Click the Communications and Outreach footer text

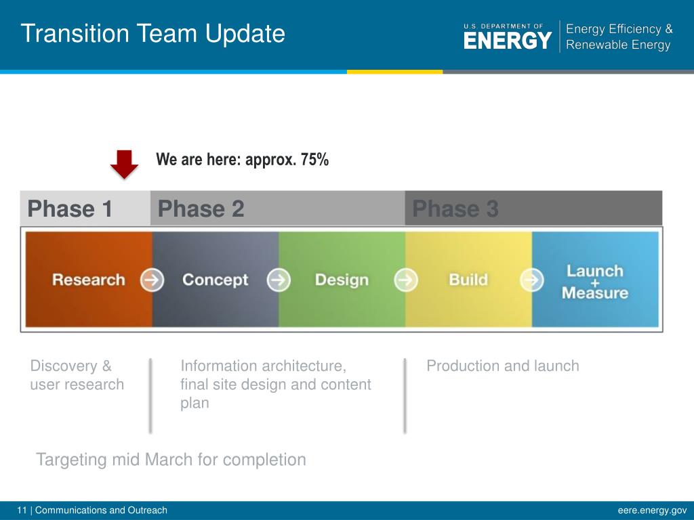(101, 511)
